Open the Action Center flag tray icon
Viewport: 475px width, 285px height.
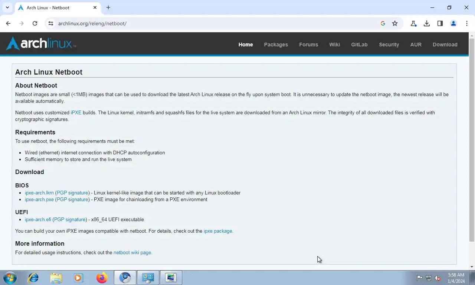coord(419,278)
